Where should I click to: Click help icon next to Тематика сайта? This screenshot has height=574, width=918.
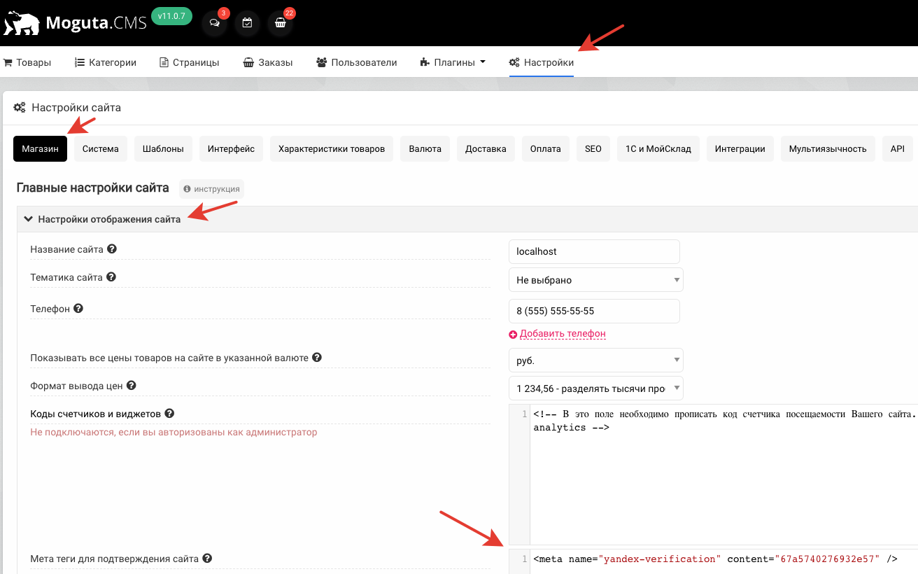(x=111, y=277)
